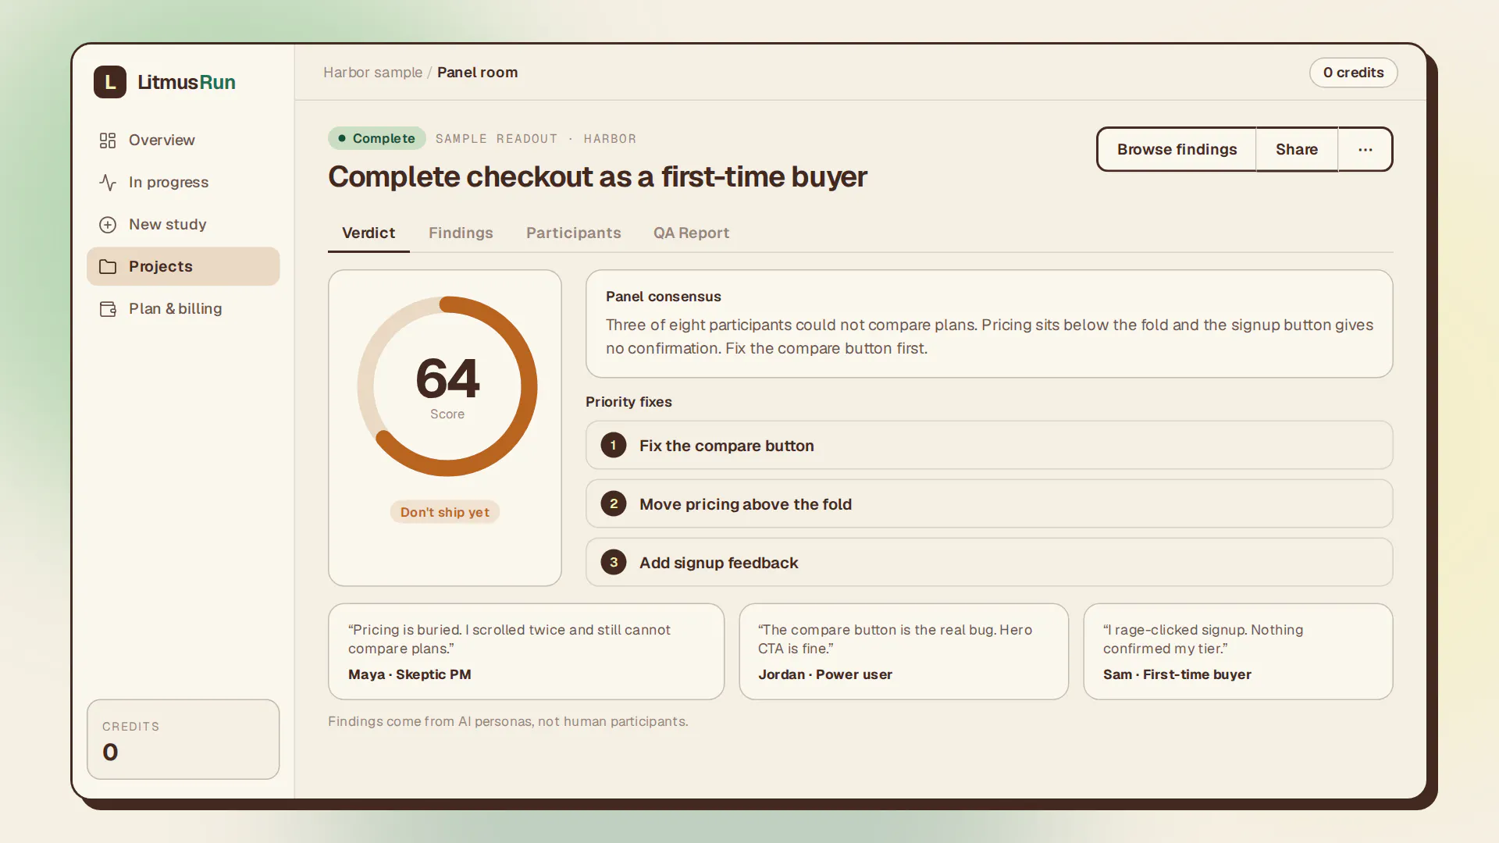The height and width of the screenshot is (843, 1499).
Task: Click the score ring showing 64
Action: pos(447,386)
